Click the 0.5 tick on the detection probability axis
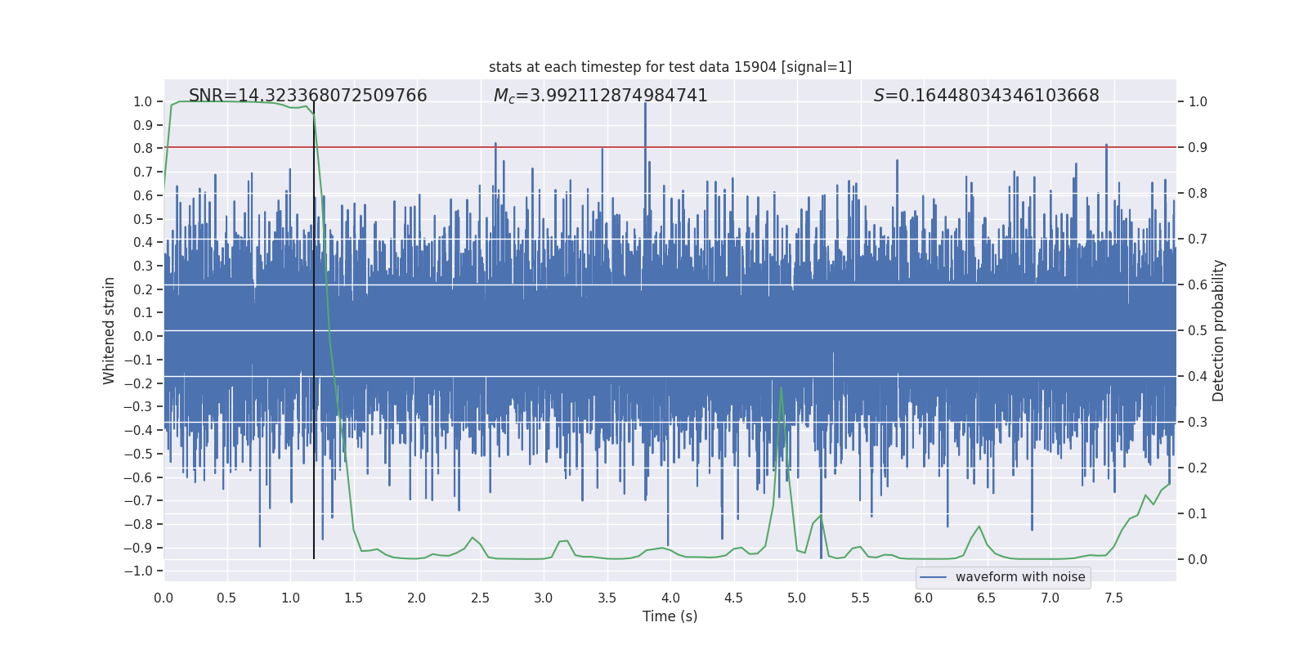 pos(1198,330)
